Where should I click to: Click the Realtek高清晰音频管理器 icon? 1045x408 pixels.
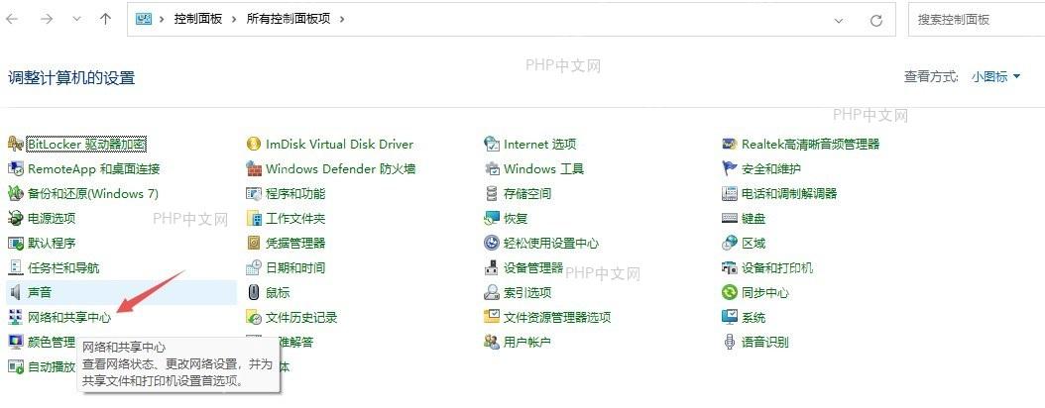coord(730,144)
